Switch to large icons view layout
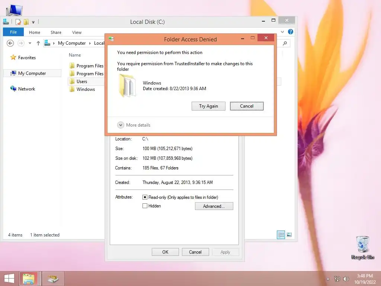The width and height of the screenshot is (381, 286). click(x=289, y=235)
